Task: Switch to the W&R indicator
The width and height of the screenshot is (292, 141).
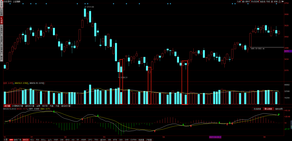Action: tap(56, 140)
